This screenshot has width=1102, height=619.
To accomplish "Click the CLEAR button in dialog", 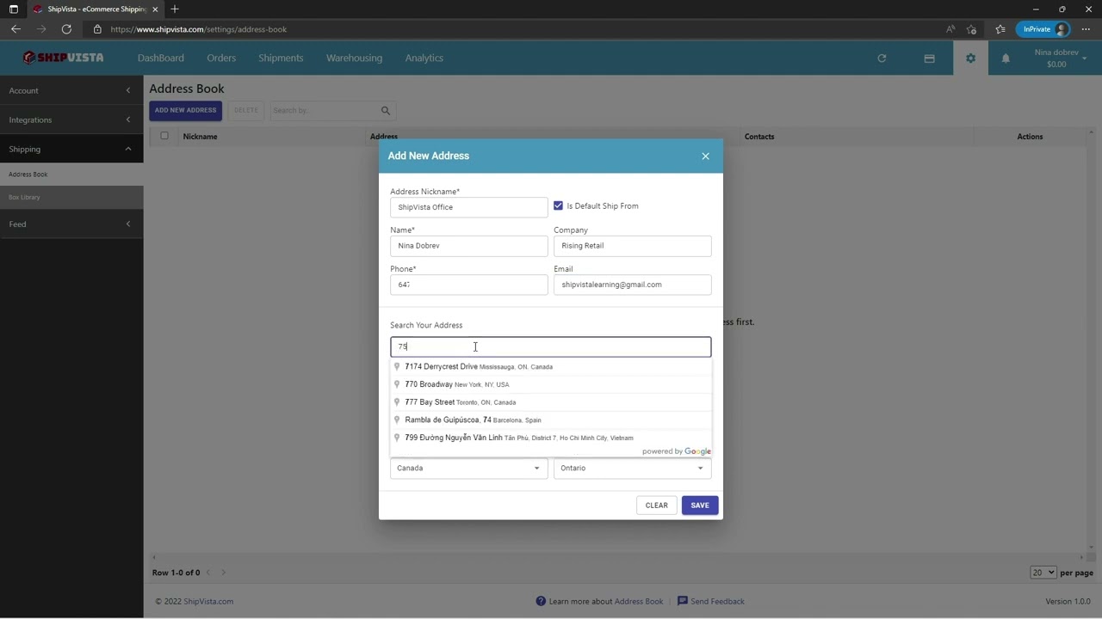I will click(657, 506).
